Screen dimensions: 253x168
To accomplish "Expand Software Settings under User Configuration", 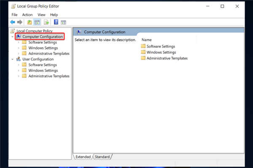I will (19, 65).
